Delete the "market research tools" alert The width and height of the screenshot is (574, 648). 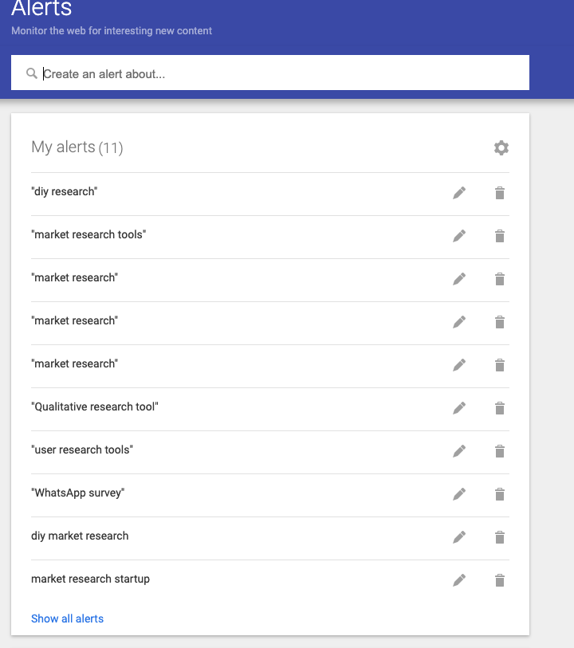point(500,236)
